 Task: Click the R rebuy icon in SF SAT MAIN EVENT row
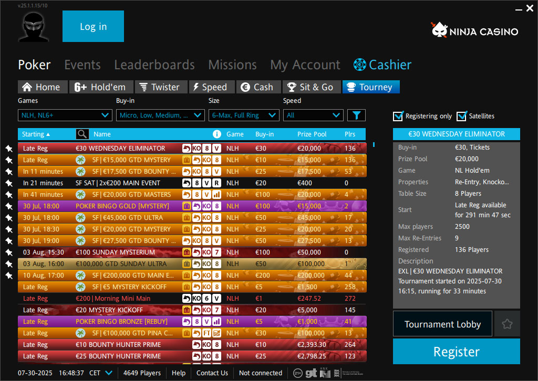pyautogui.click(x=216, y=183)
